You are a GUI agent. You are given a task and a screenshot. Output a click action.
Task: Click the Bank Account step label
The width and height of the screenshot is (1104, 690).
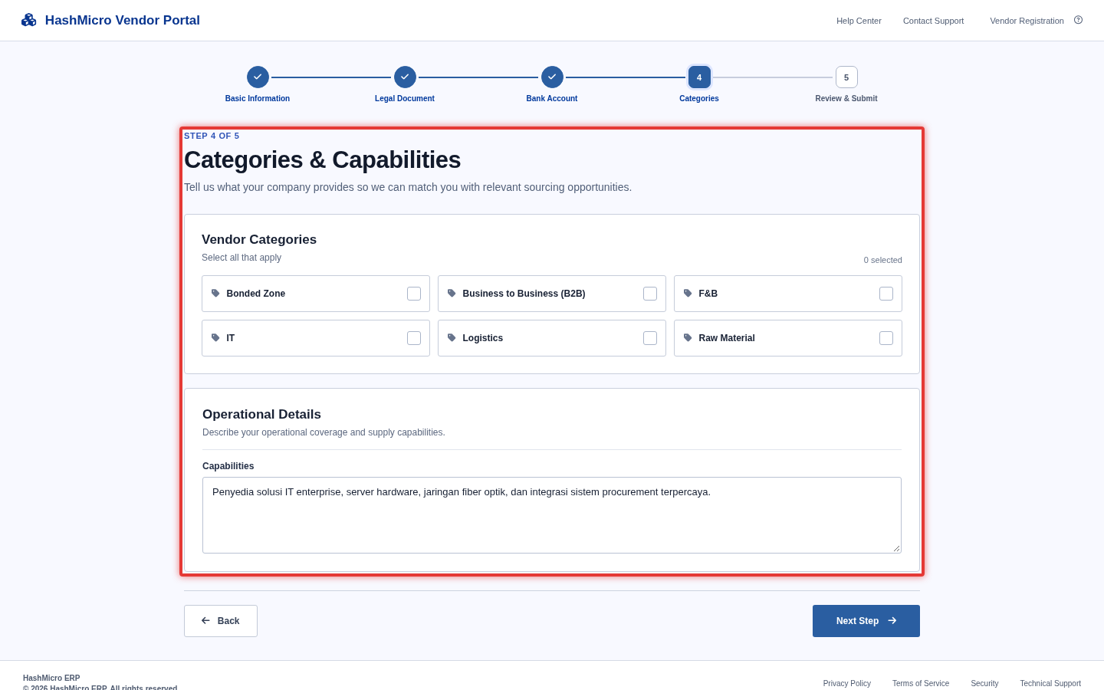coord(552,98)
